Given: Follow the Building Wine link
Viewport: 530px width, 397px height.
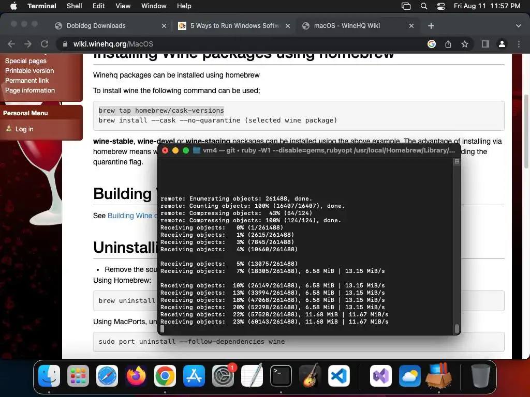Looking at the screenshot, I should coord(132,216).
